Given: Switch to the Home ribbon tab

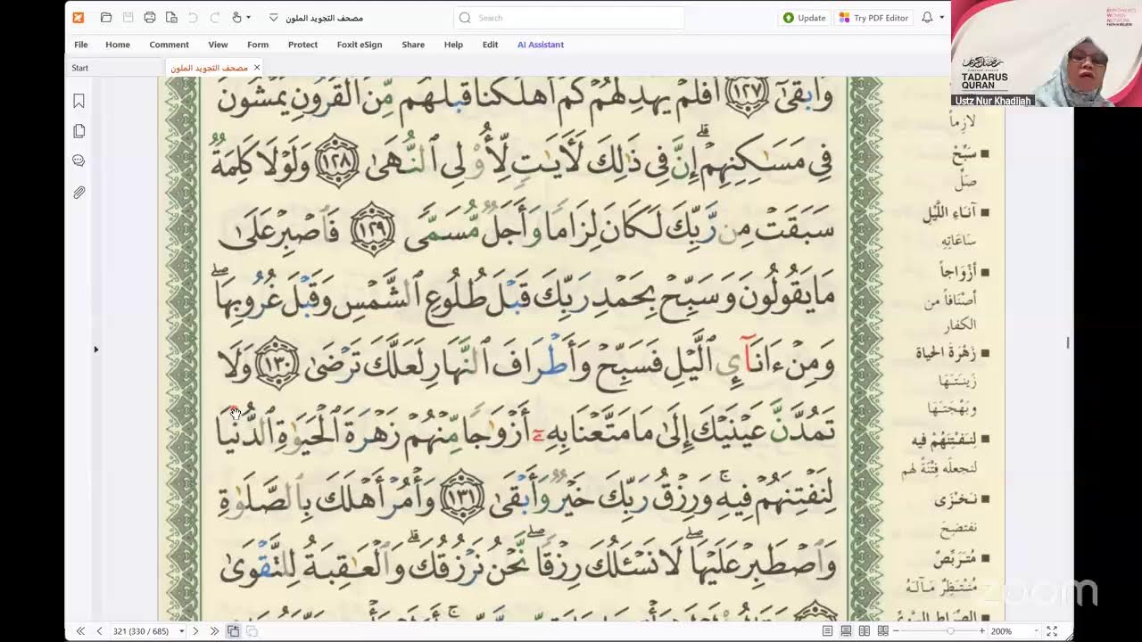Looking at the screenshot, I should click(x=118, y=45).
